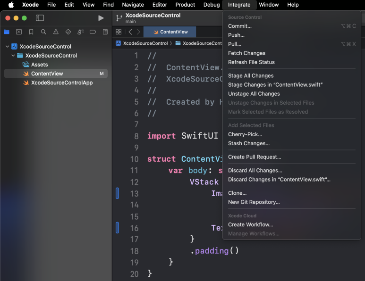The image size is (365, 281).
Task: Open the Test navigator diamond icon
Action: [68, 32]
